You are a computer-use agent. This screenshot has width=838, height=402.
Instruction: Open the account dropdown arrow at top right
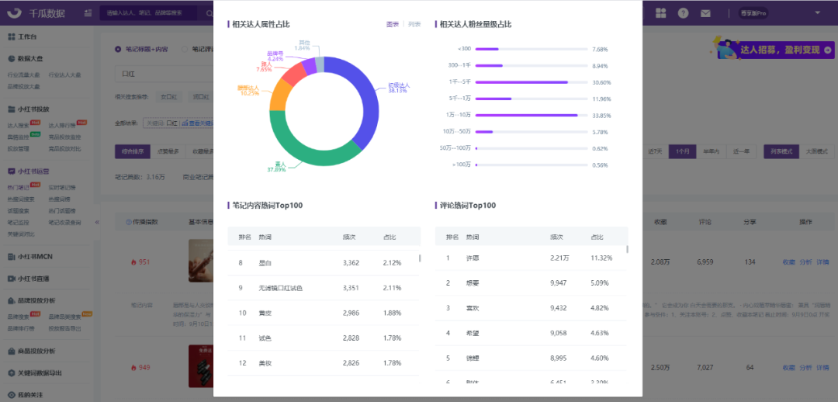(x=817, y=13)
